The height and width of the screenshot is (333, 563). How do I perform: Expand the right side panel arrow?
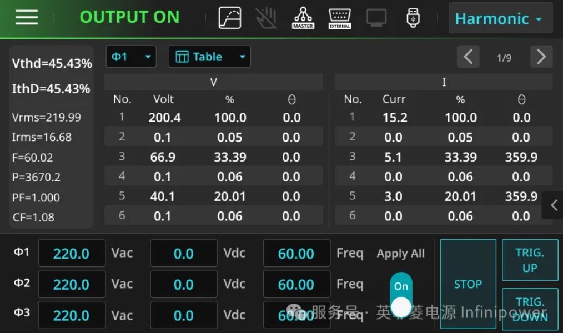(x=554, y=205)
